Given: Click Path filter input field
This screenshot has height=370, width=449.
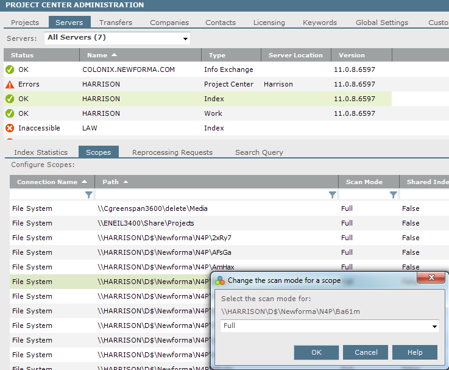Looking at the screenshot, I should click(x=212, y=195).
